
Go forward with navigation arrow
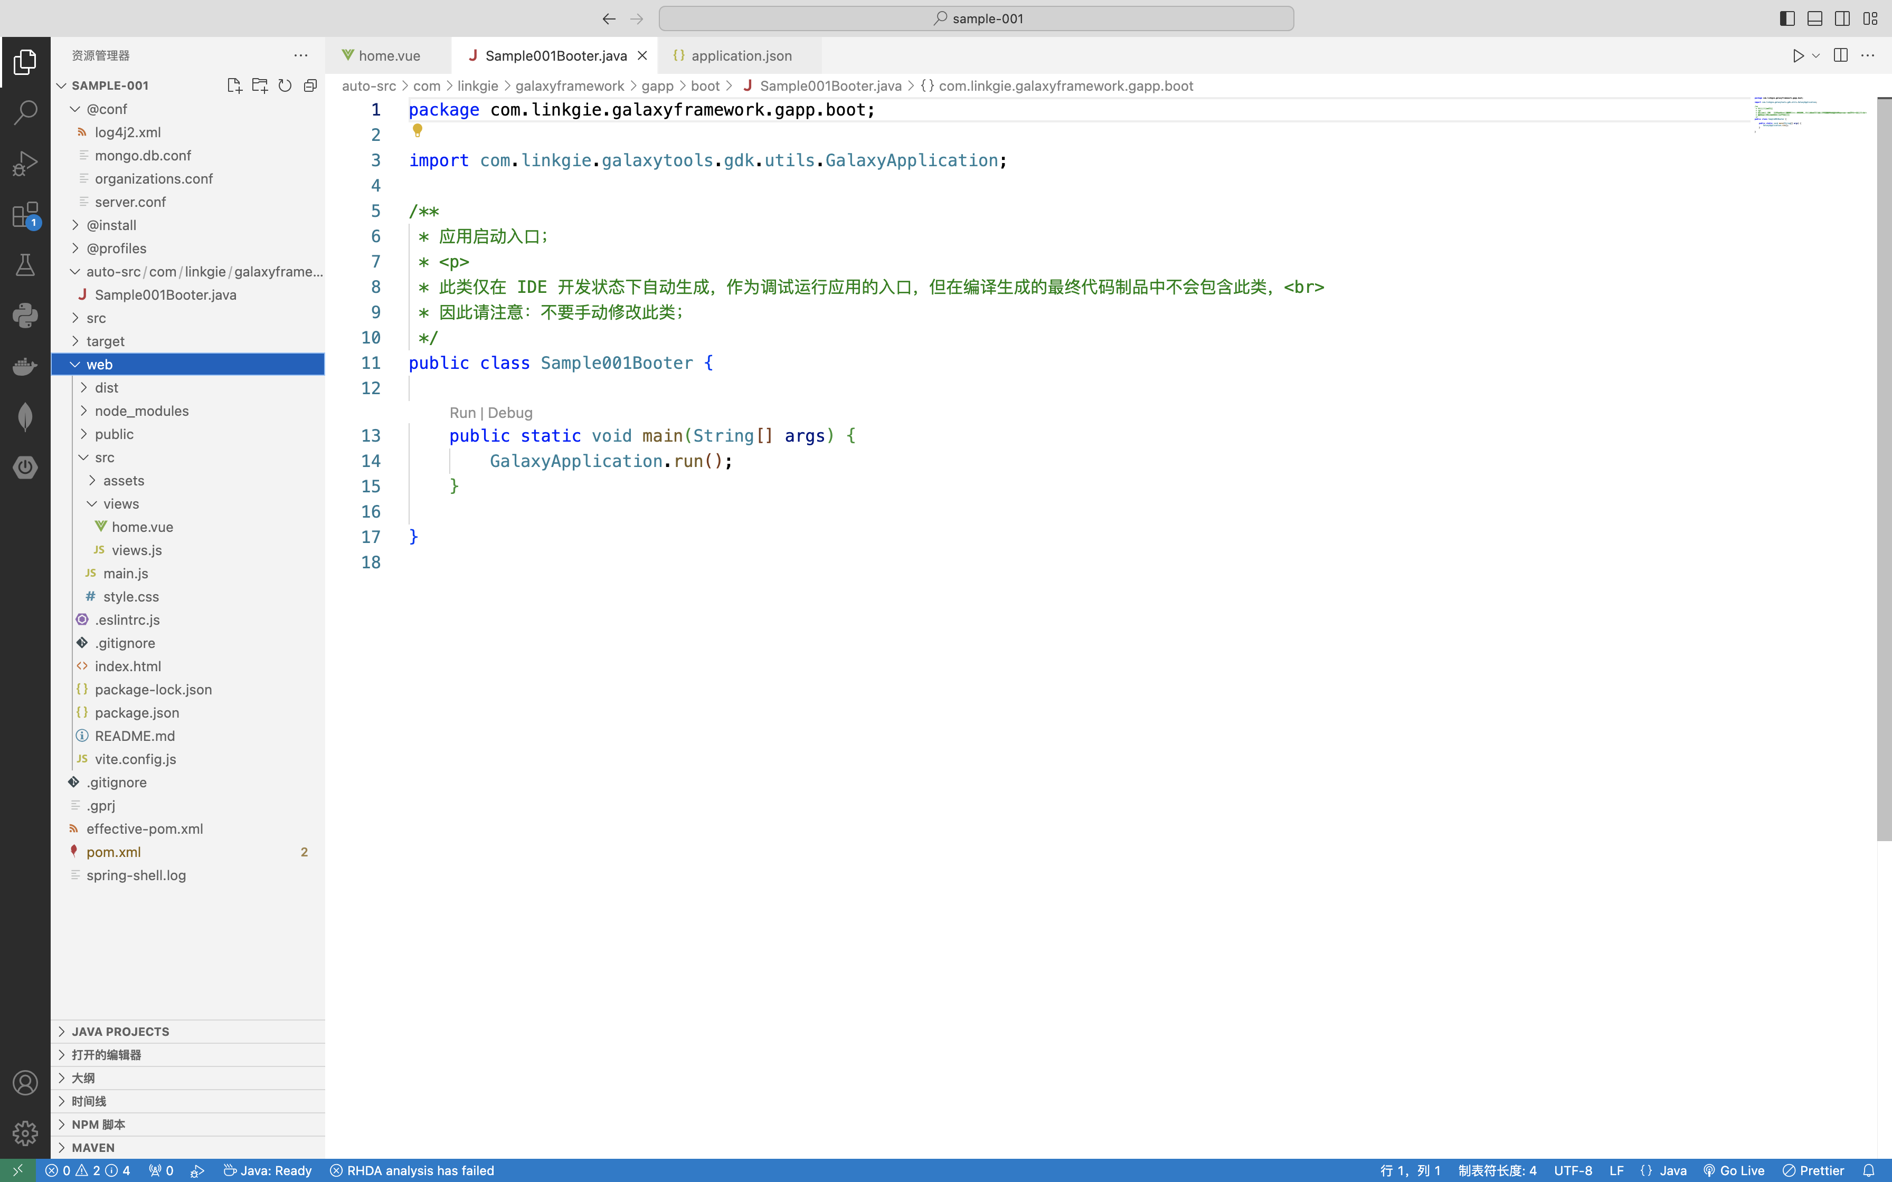(x=637, y=19)
